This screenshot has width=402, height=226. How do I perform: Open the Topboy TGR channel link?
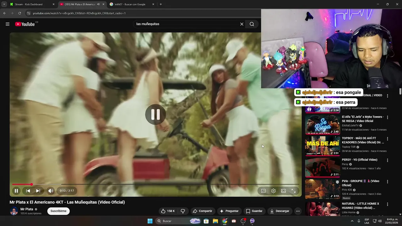(349, 147)
